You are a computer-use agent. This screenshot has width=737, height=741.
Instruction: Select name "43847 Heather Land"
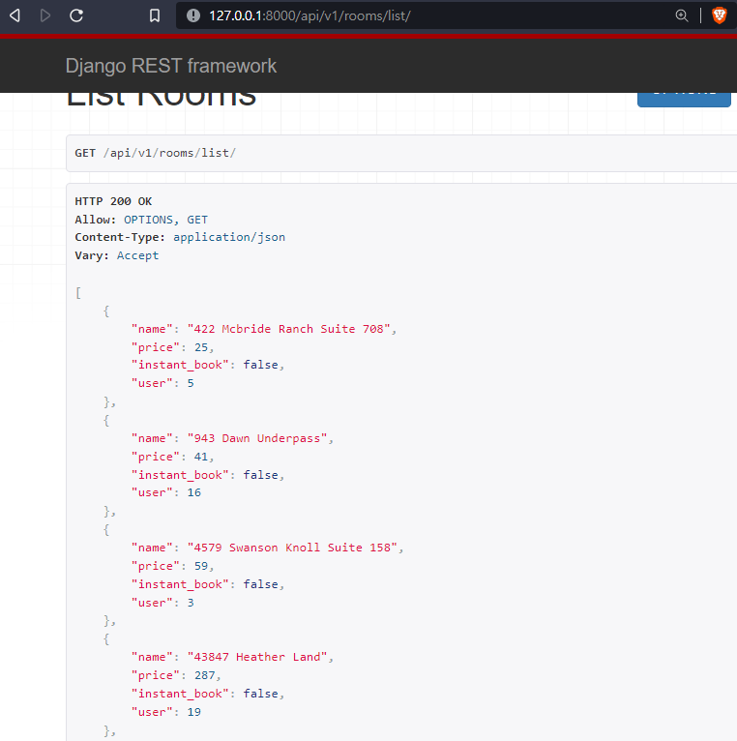click(x=257, y=657)
